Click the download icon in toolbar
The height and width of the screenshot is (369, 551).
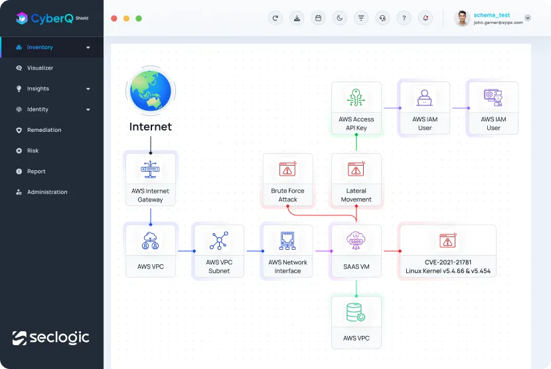click(x=297, y=18)
